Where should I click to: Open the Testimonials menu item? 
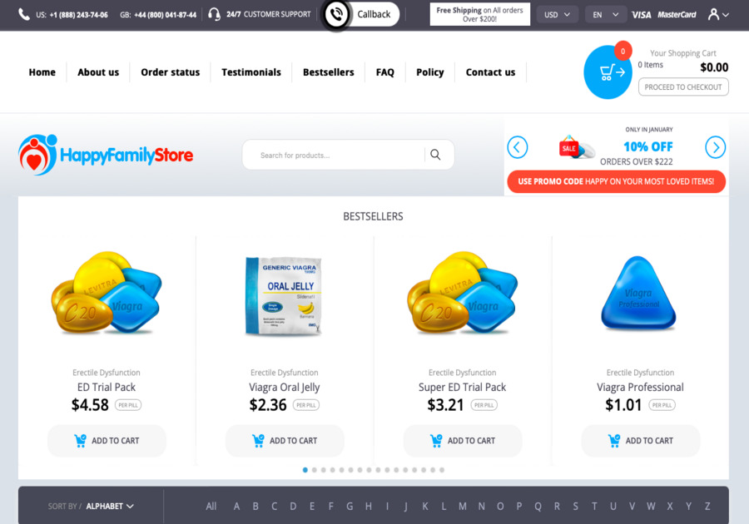pos(251,72)
